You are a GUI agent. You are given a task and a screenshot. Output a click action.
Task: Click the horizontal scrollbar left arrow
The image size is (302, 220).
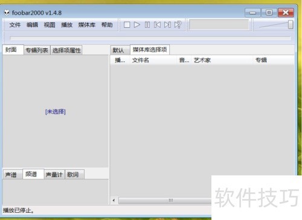114,200
